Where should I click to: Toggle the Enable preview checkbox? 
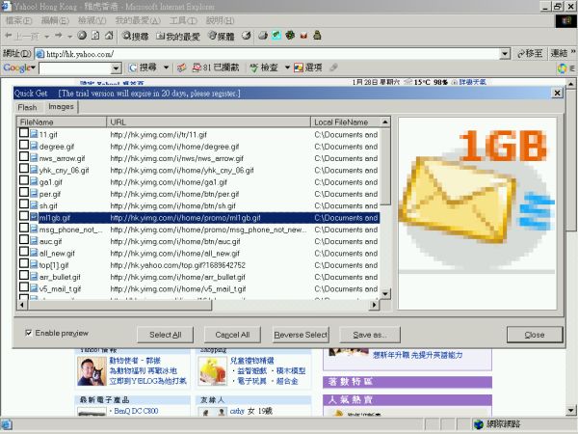click(x=28, y=333)
